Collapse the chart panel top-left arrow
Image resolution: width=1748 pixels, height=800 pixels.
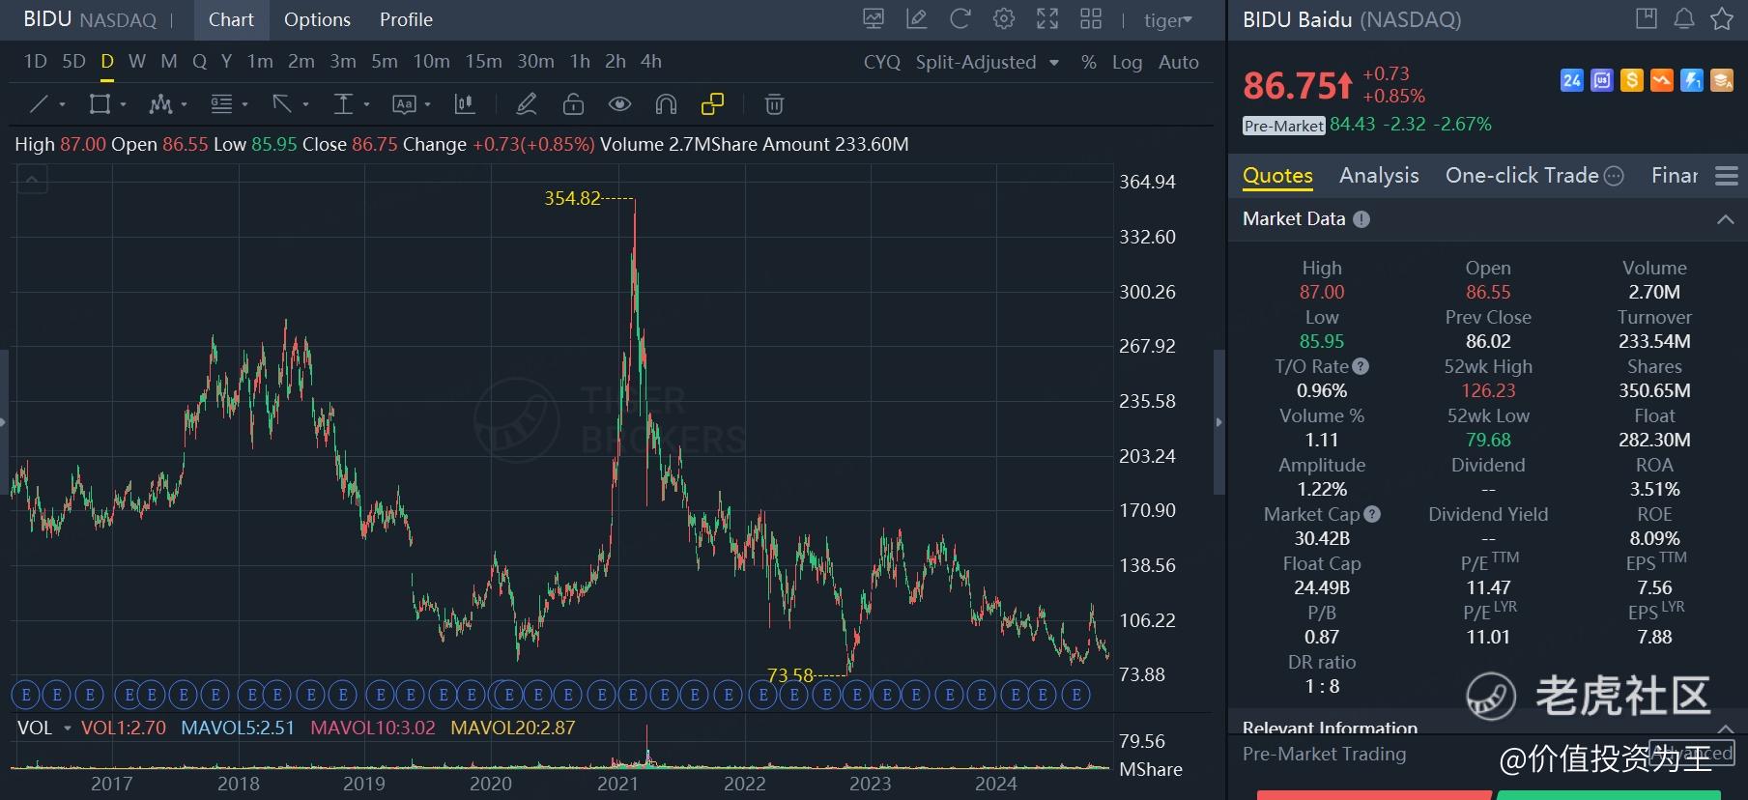click(32, 179)
